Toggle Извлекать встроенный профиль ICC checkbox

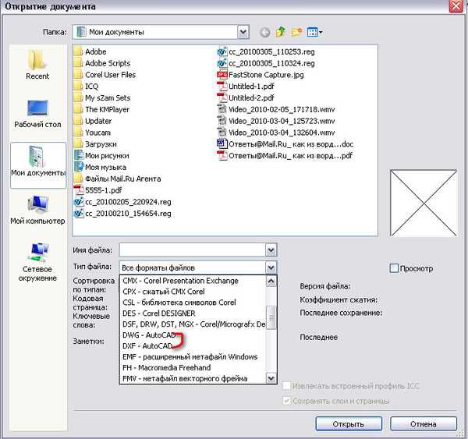pos(286,386)
